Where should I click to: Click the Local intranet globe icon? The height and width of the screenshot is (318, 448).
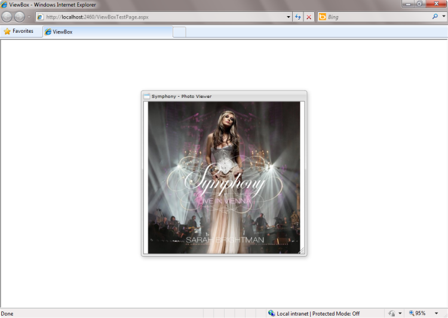(x=272, y=313)
